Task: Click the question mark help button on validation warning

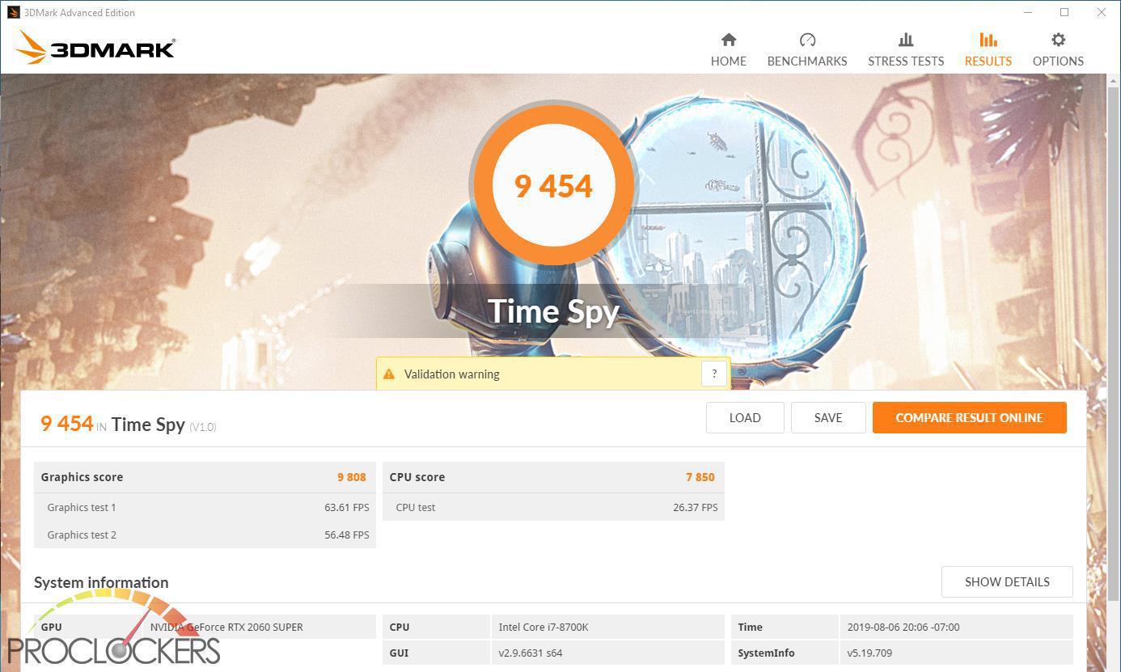Action: click(713, 374)
